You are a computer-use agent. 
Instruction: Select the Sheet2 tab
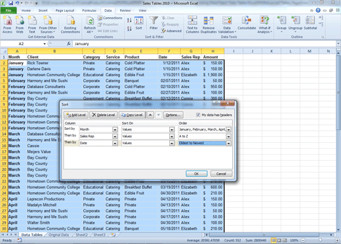point(81,235)
